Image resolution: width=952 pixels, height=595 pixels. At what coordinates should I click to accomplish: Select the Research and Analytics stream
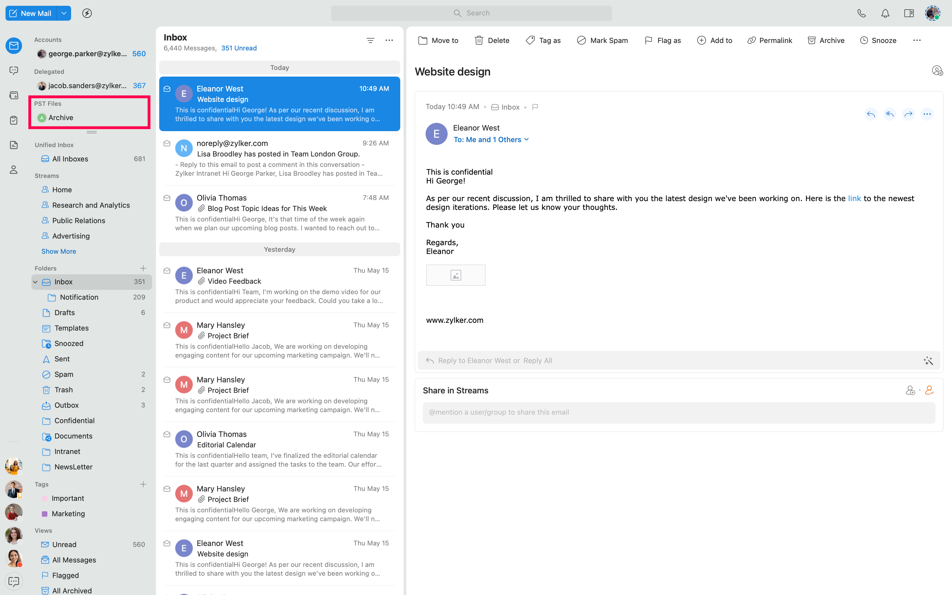click(x=91, y=205)
